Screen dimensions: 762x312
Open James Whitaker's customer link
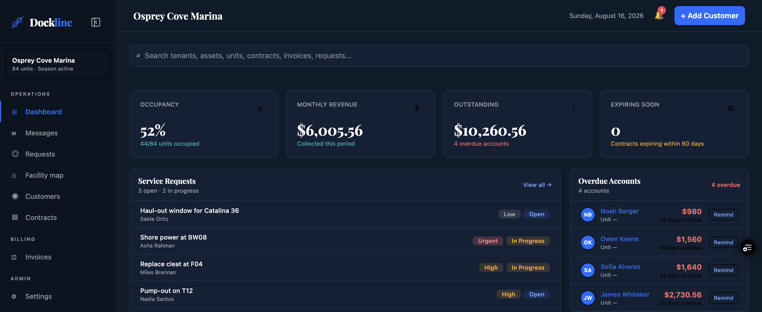click(x=625, y=295)
